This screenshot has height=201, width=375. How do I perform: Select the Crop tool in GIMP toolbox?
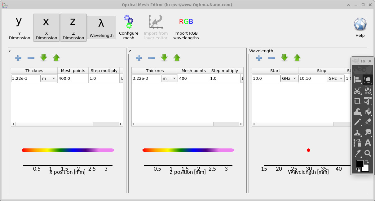point(357,101)
